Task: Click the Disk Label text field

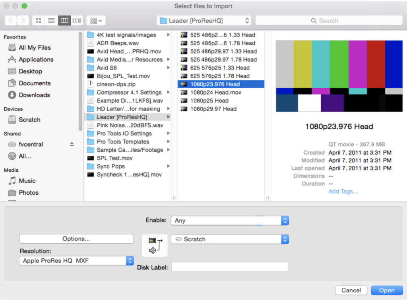Action: click(x=230, y=267)
